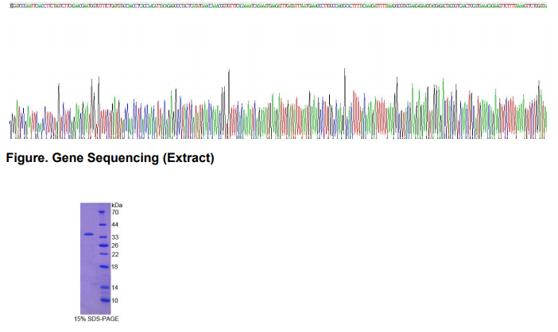Click the sample protein band in gel
This screenshot has width=558, height=332.
(x=88, y=234)
